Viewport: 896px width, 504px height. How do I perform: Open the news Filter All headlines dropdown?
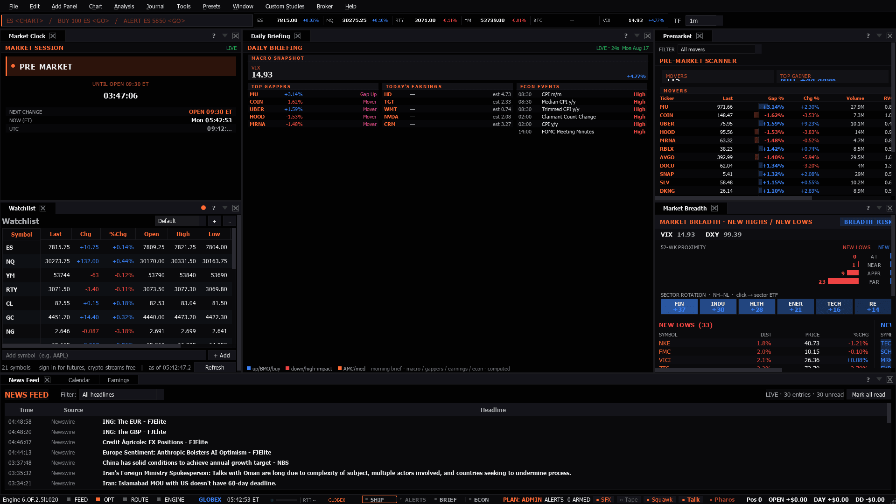121,395
